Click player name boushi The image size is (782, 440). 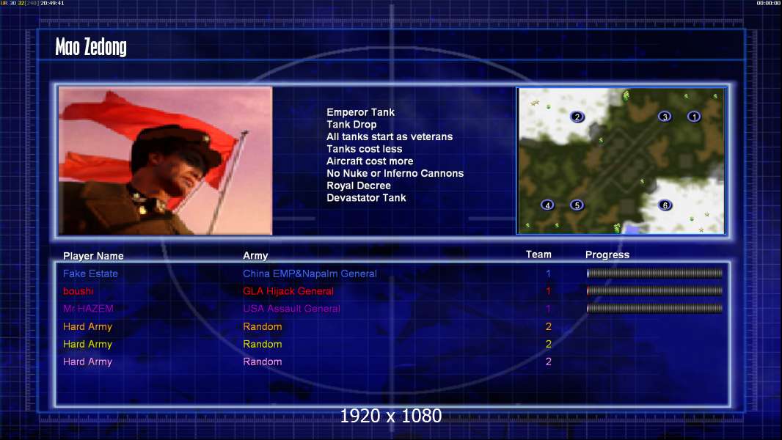78,291
